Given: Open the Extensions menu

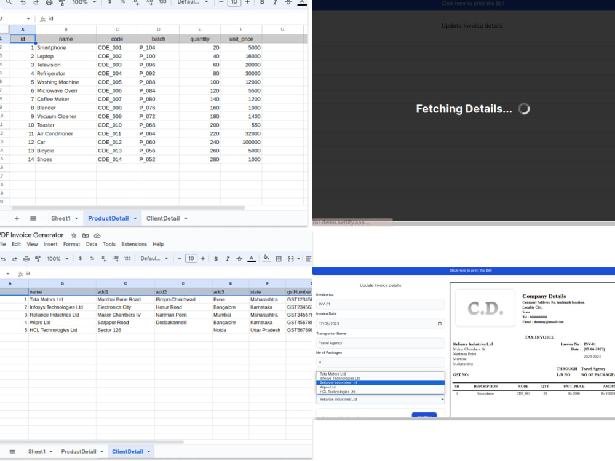Looking at the screenshot, I should coord(134,244).
